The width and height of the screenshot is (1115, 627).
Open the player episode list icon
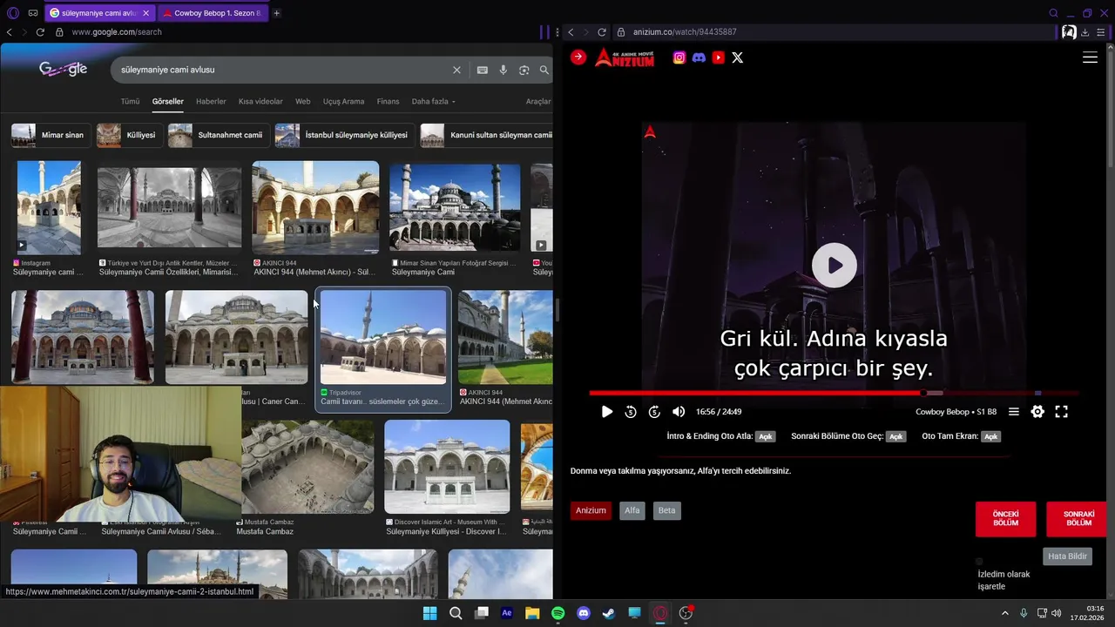1014,412
